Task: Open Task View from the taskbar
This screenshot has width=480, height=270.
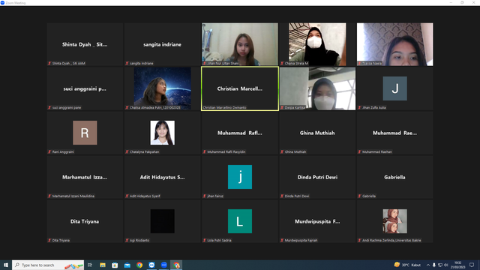Action: (x=90, y=265)
